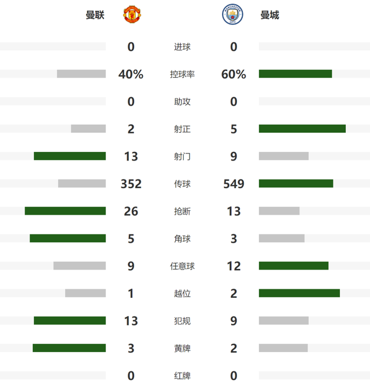Click the 传球 stat label

tap(182, 184)
